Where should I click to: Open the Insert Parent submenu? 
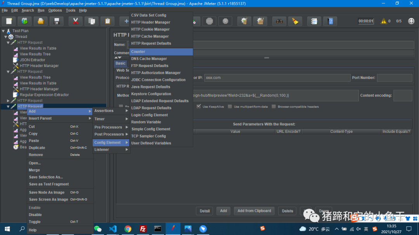[60, 118]
